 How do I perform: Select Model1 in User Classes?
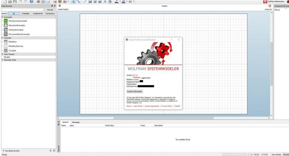pos(7,57)
